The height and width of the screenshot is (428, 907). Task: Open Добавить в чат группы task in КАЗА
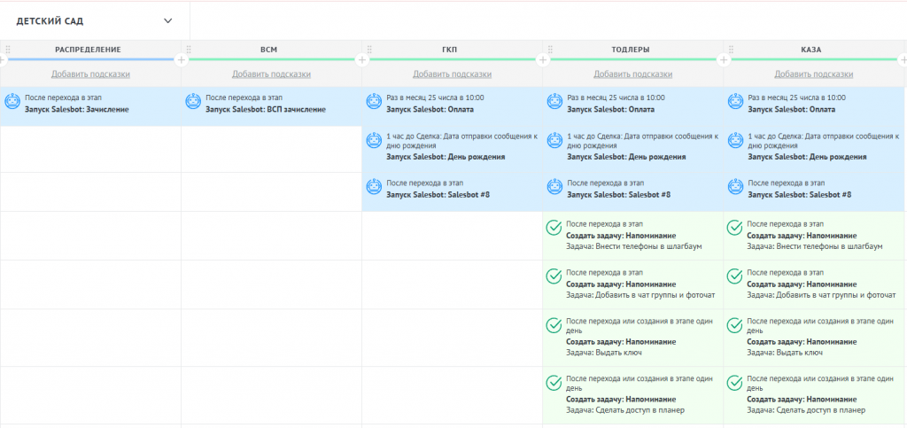pyautogui.click(x=821, y=295)
